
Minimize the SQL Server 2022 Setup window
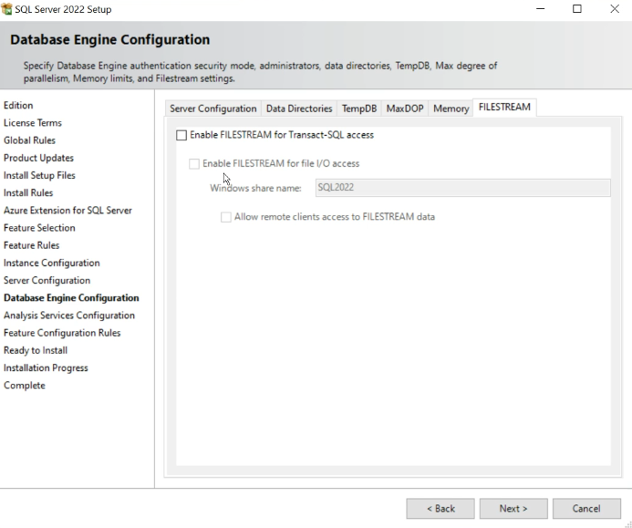coord(541,9)
